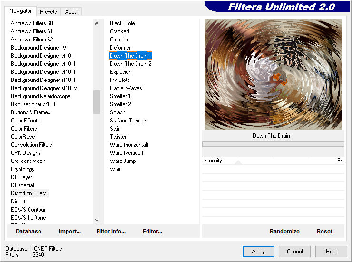
Task: Select ECWS halftone category
Action: coord(28,218)
